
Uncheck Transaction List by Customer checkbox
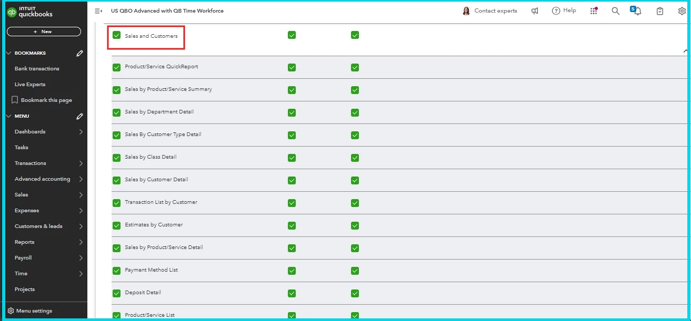tap(117, 203)
